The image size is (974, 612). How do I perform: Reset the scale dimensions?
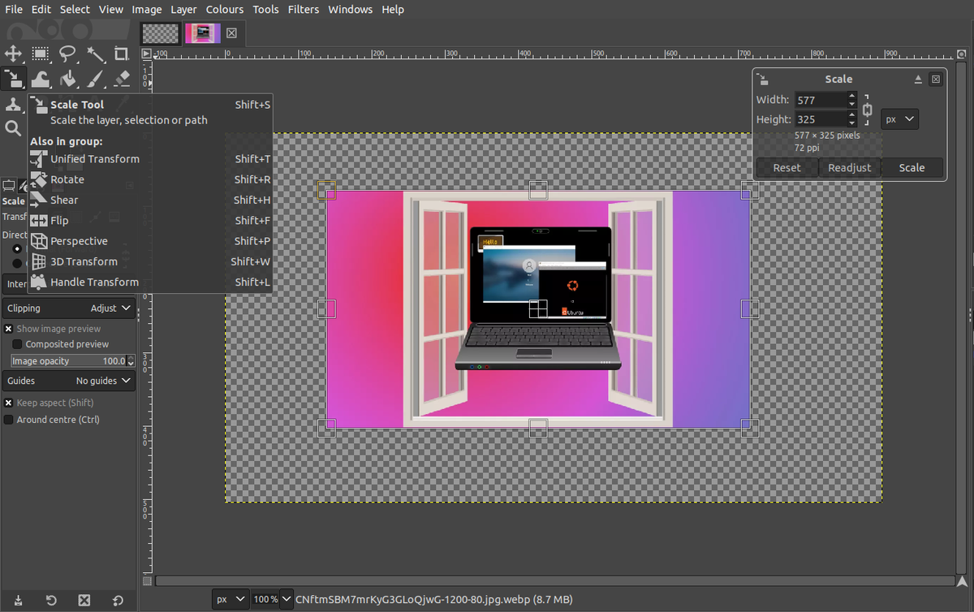point(786,167)
